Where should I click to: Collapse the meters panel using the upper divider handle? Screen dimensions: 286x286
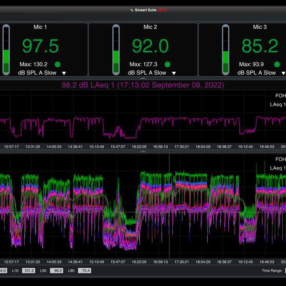click(143, 79)
